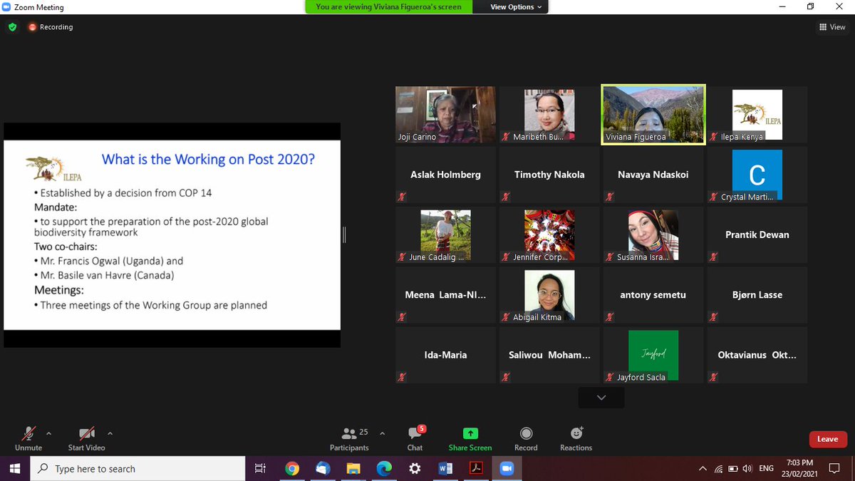Open Thunderbird mail from taskbar
This screenshot has height=481, width=855.
click(x=323, y=468)
